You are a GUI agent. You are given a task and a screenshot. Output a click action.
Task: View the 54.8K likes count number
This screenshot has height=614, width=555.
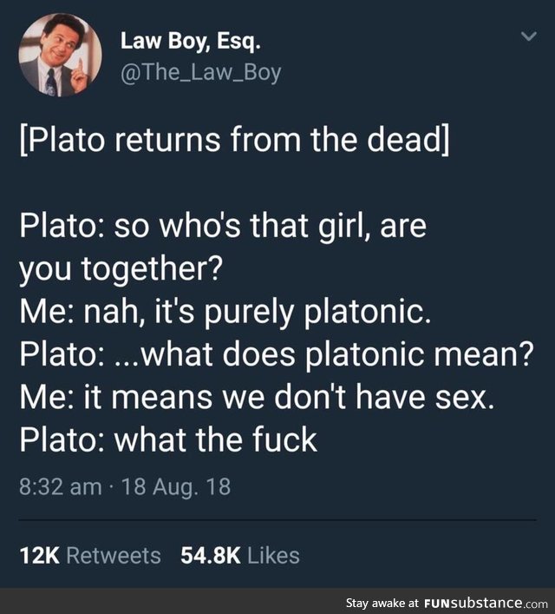tap(211, 556)
